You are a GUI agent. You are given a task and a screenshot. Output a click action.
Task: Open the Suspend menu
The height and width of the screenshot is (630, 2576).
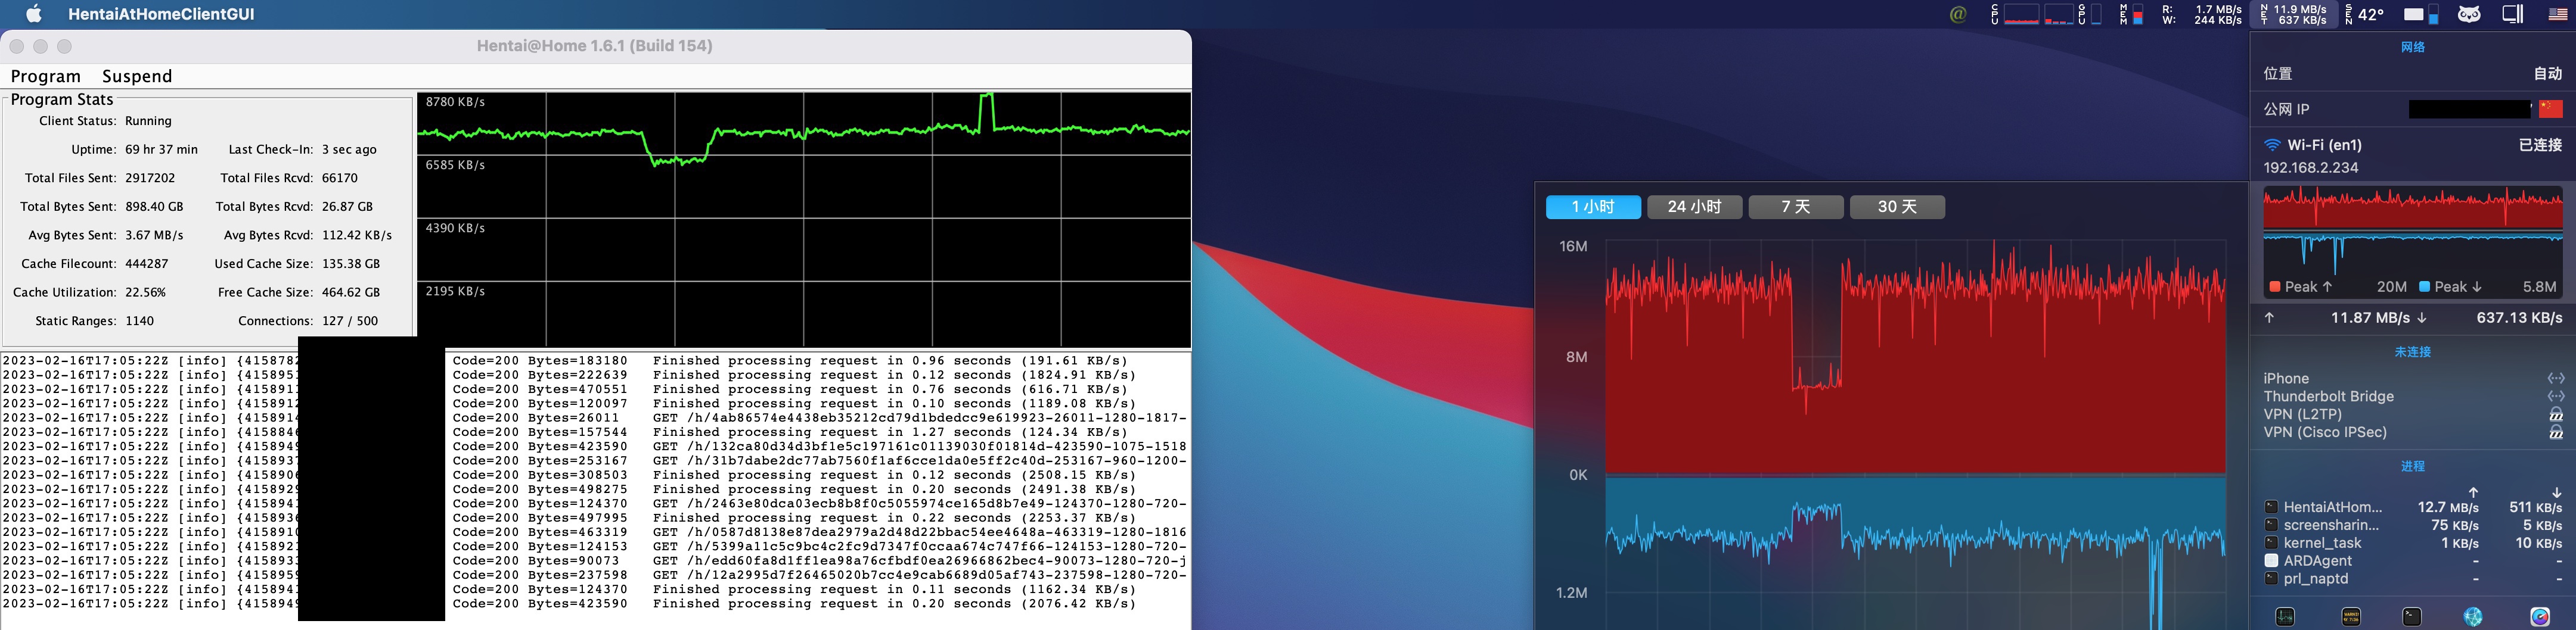(x=137, y=76)
